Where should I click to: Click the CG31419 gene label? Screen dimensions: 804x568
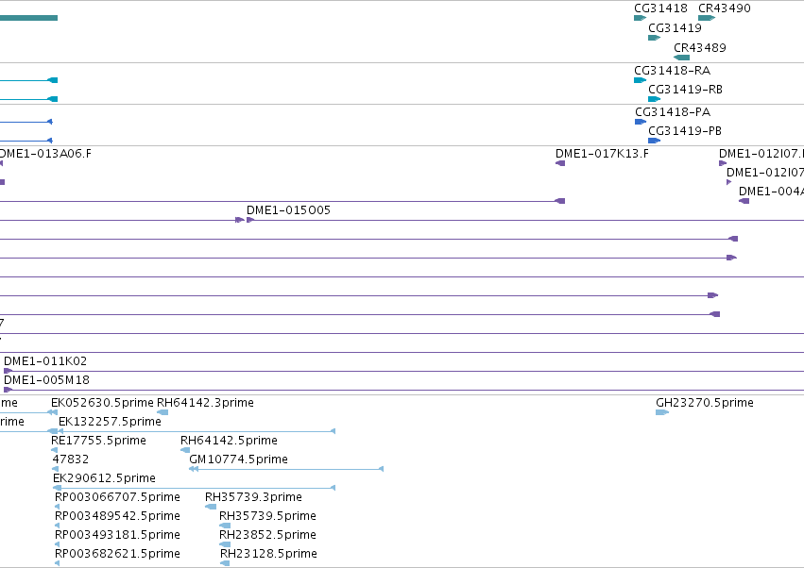click(675, 28)
